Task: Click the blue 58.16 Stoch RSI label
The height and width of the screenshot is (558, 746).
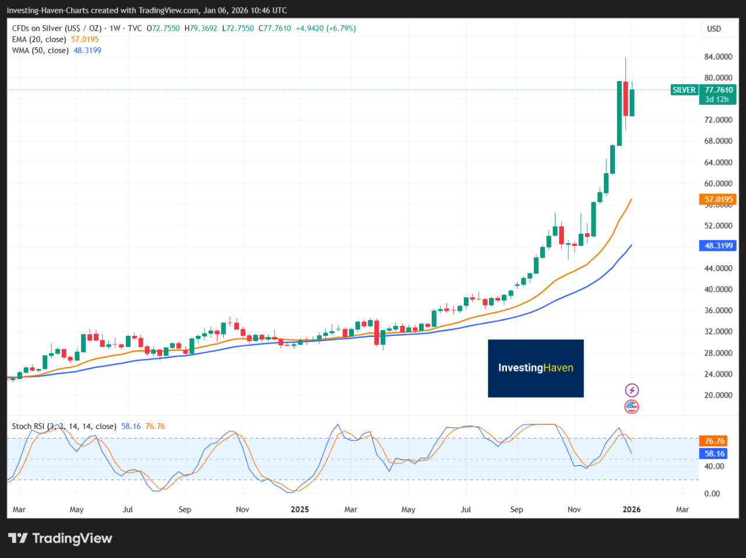Action: click(715, 454)
